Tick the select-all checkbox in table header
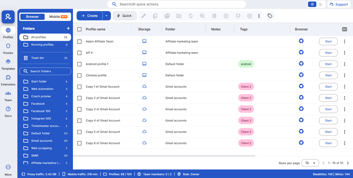 [80, 29]
